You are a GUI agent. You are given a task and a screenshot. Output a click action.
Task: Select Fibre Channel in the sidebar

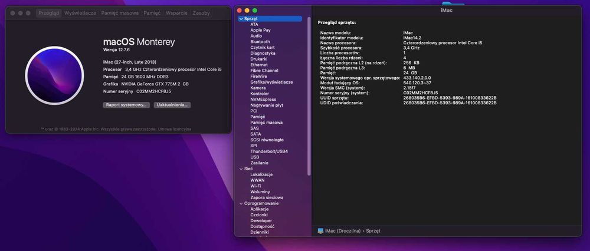(264, 71)
